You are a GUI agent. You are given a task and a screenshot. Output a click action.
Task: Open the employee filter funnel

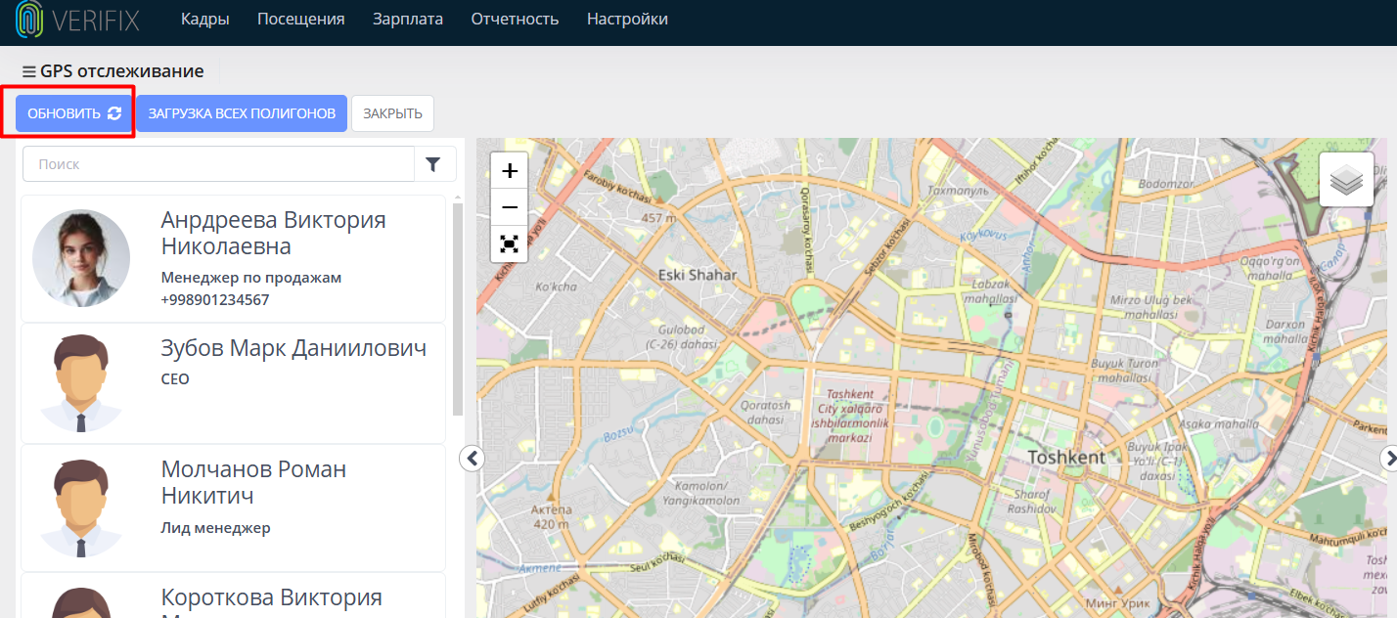(x=435, y=164)
